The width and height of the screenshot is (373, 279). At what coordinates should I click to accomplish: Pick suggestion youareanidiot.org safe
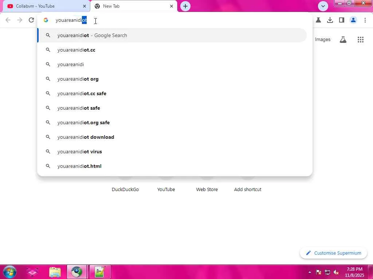(x=172, y=122)
